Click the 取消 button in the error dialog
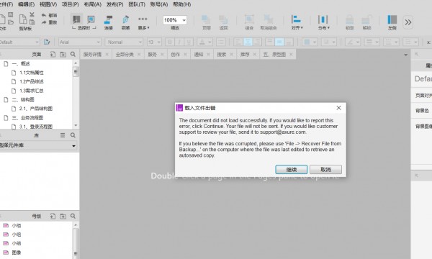The width and height of the screenshot is (432, 259). (x=325, y=170)
